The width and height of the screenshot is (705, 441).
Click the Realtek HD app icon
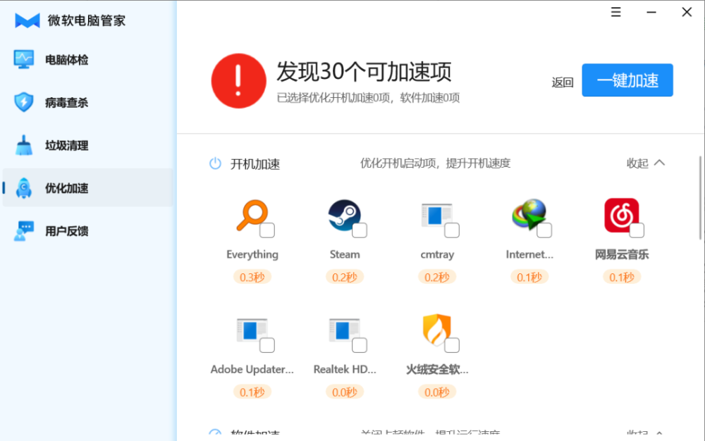[x=345, y=330]
